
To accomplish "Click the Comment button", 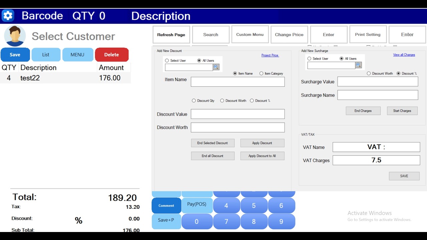I will 166,206.
